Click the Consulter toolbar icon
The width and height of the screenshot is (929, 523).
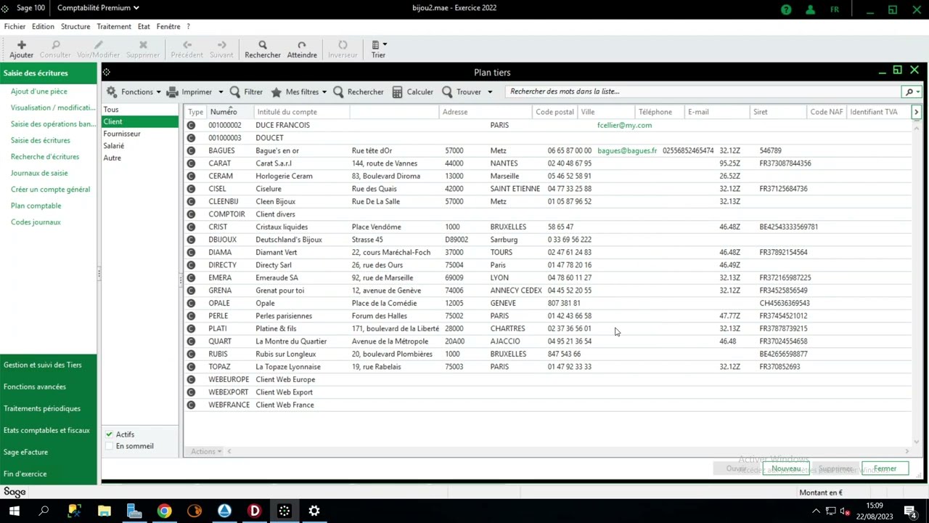click(56, 45)
